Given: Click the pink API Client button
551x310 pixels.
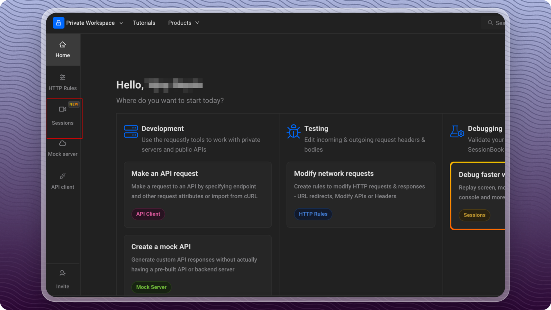Looking at the screenshot, I should tap(148, 214).
